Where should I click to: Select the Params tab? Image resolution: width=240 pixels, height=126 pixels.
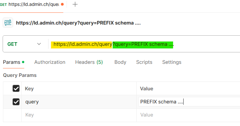pyautogui.click(x=11, y=62)
